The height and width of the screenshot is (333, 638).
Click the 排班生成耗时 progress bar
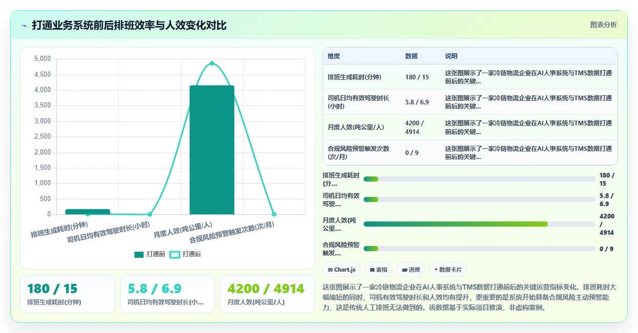pos(479,179)
